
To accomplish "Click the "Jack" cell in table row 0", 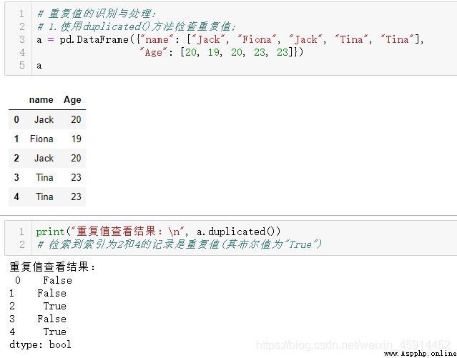I will tap(44, 119).
